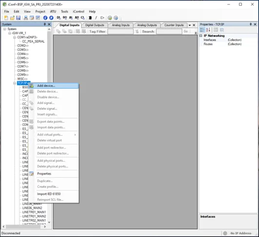
Task: Collapse the TCP/IP tree node
Action: 15,83
